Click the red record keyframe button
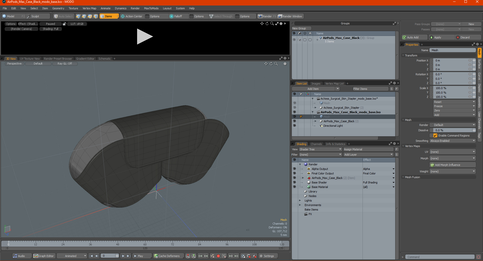483x261 pixels. click(218, 256)
